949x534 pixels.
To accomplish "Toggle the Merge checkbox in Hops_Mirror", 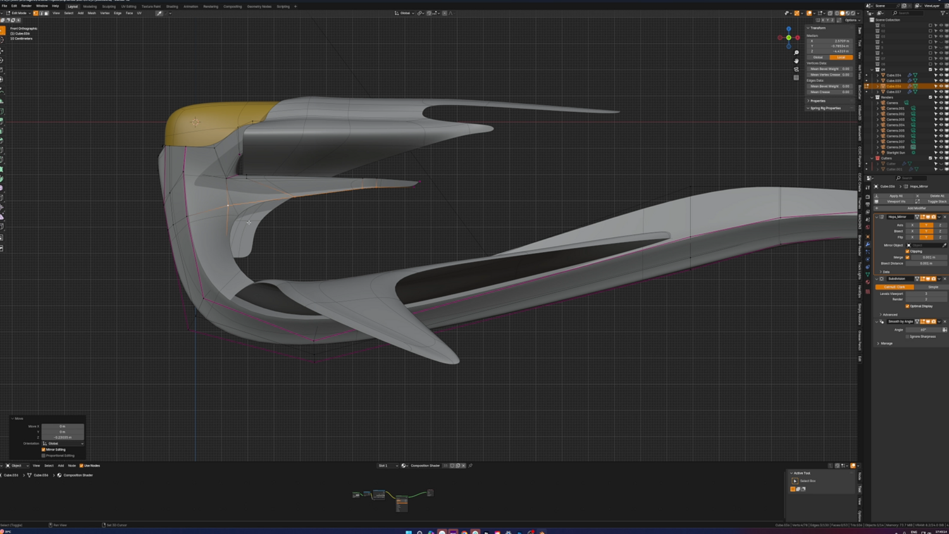I will click(908, 258).
